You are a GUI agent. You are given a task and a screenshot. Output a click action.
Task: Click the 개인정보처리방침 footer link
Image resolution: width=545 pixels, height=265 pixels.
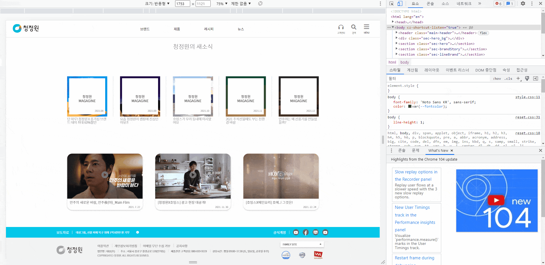click(x=126, y=246)
